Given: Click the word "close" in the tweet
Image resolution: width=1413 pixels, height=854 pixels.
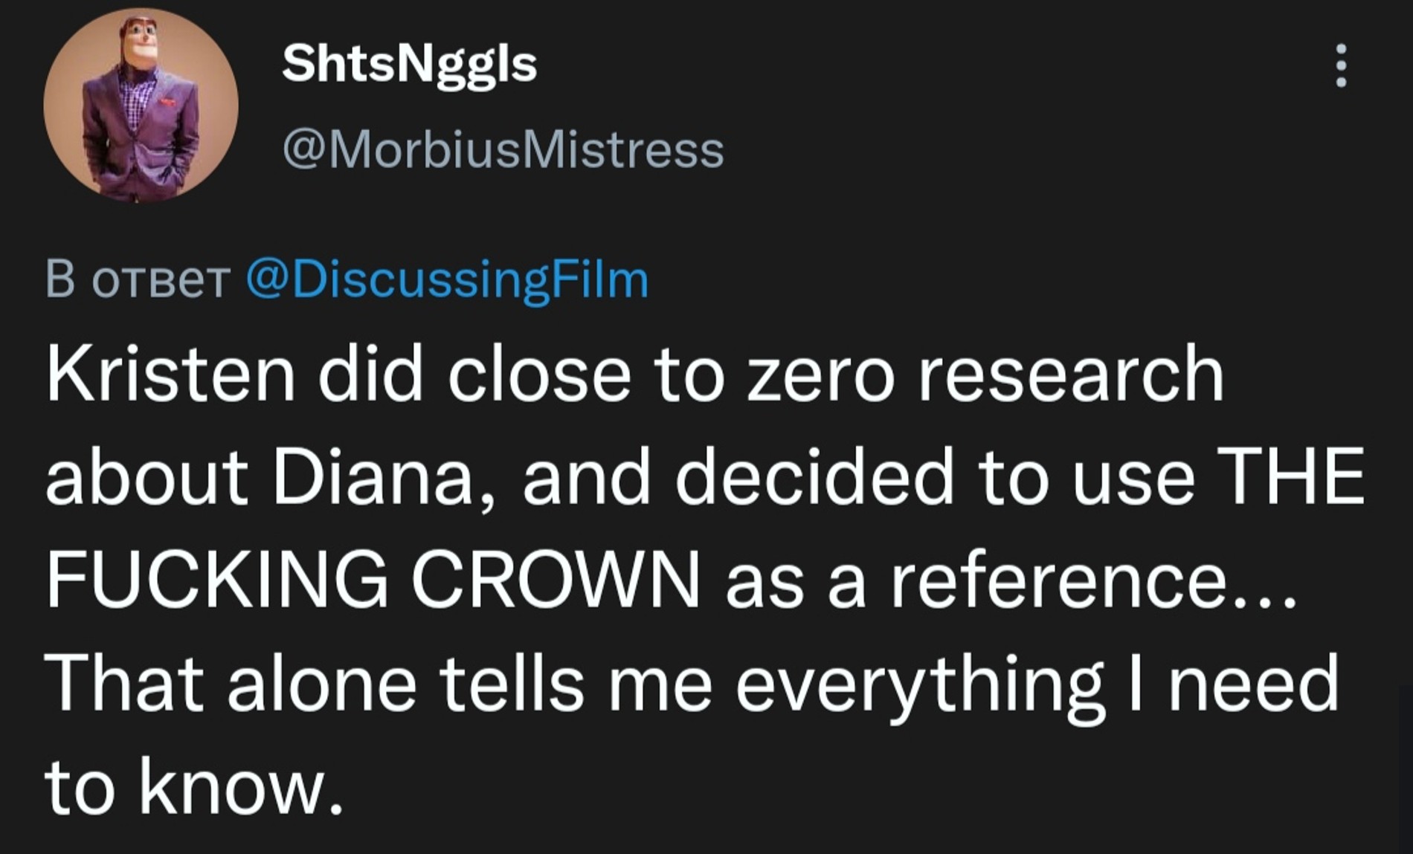Looking at the screenshot, I should click(539, 374).
